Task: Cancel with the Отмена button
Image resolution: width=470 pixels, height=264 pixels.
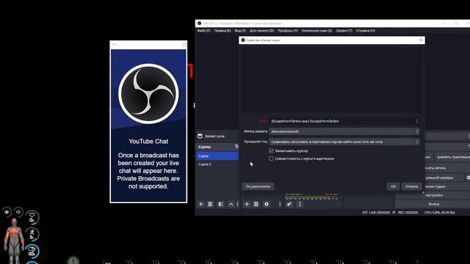Action: (411, 186)
